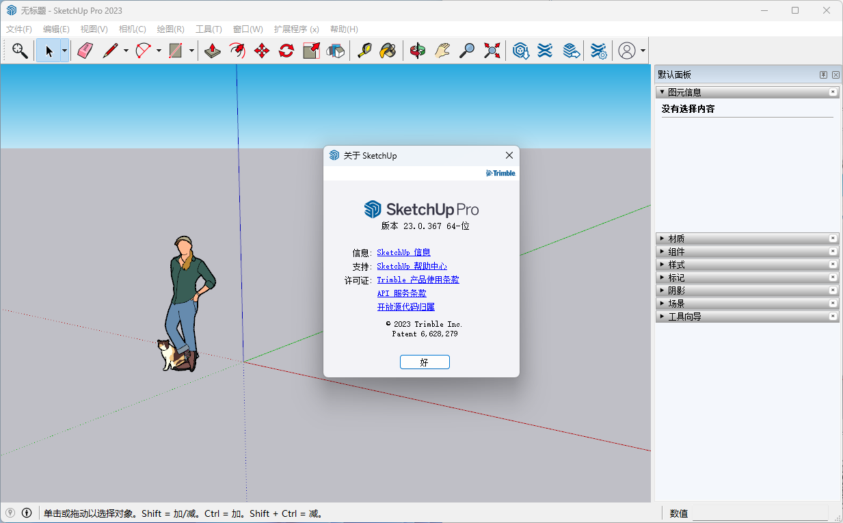Close the 关于 SketchUp dialog
The width and height of the screenshot is (843, 523).
(x=509, y=156)
